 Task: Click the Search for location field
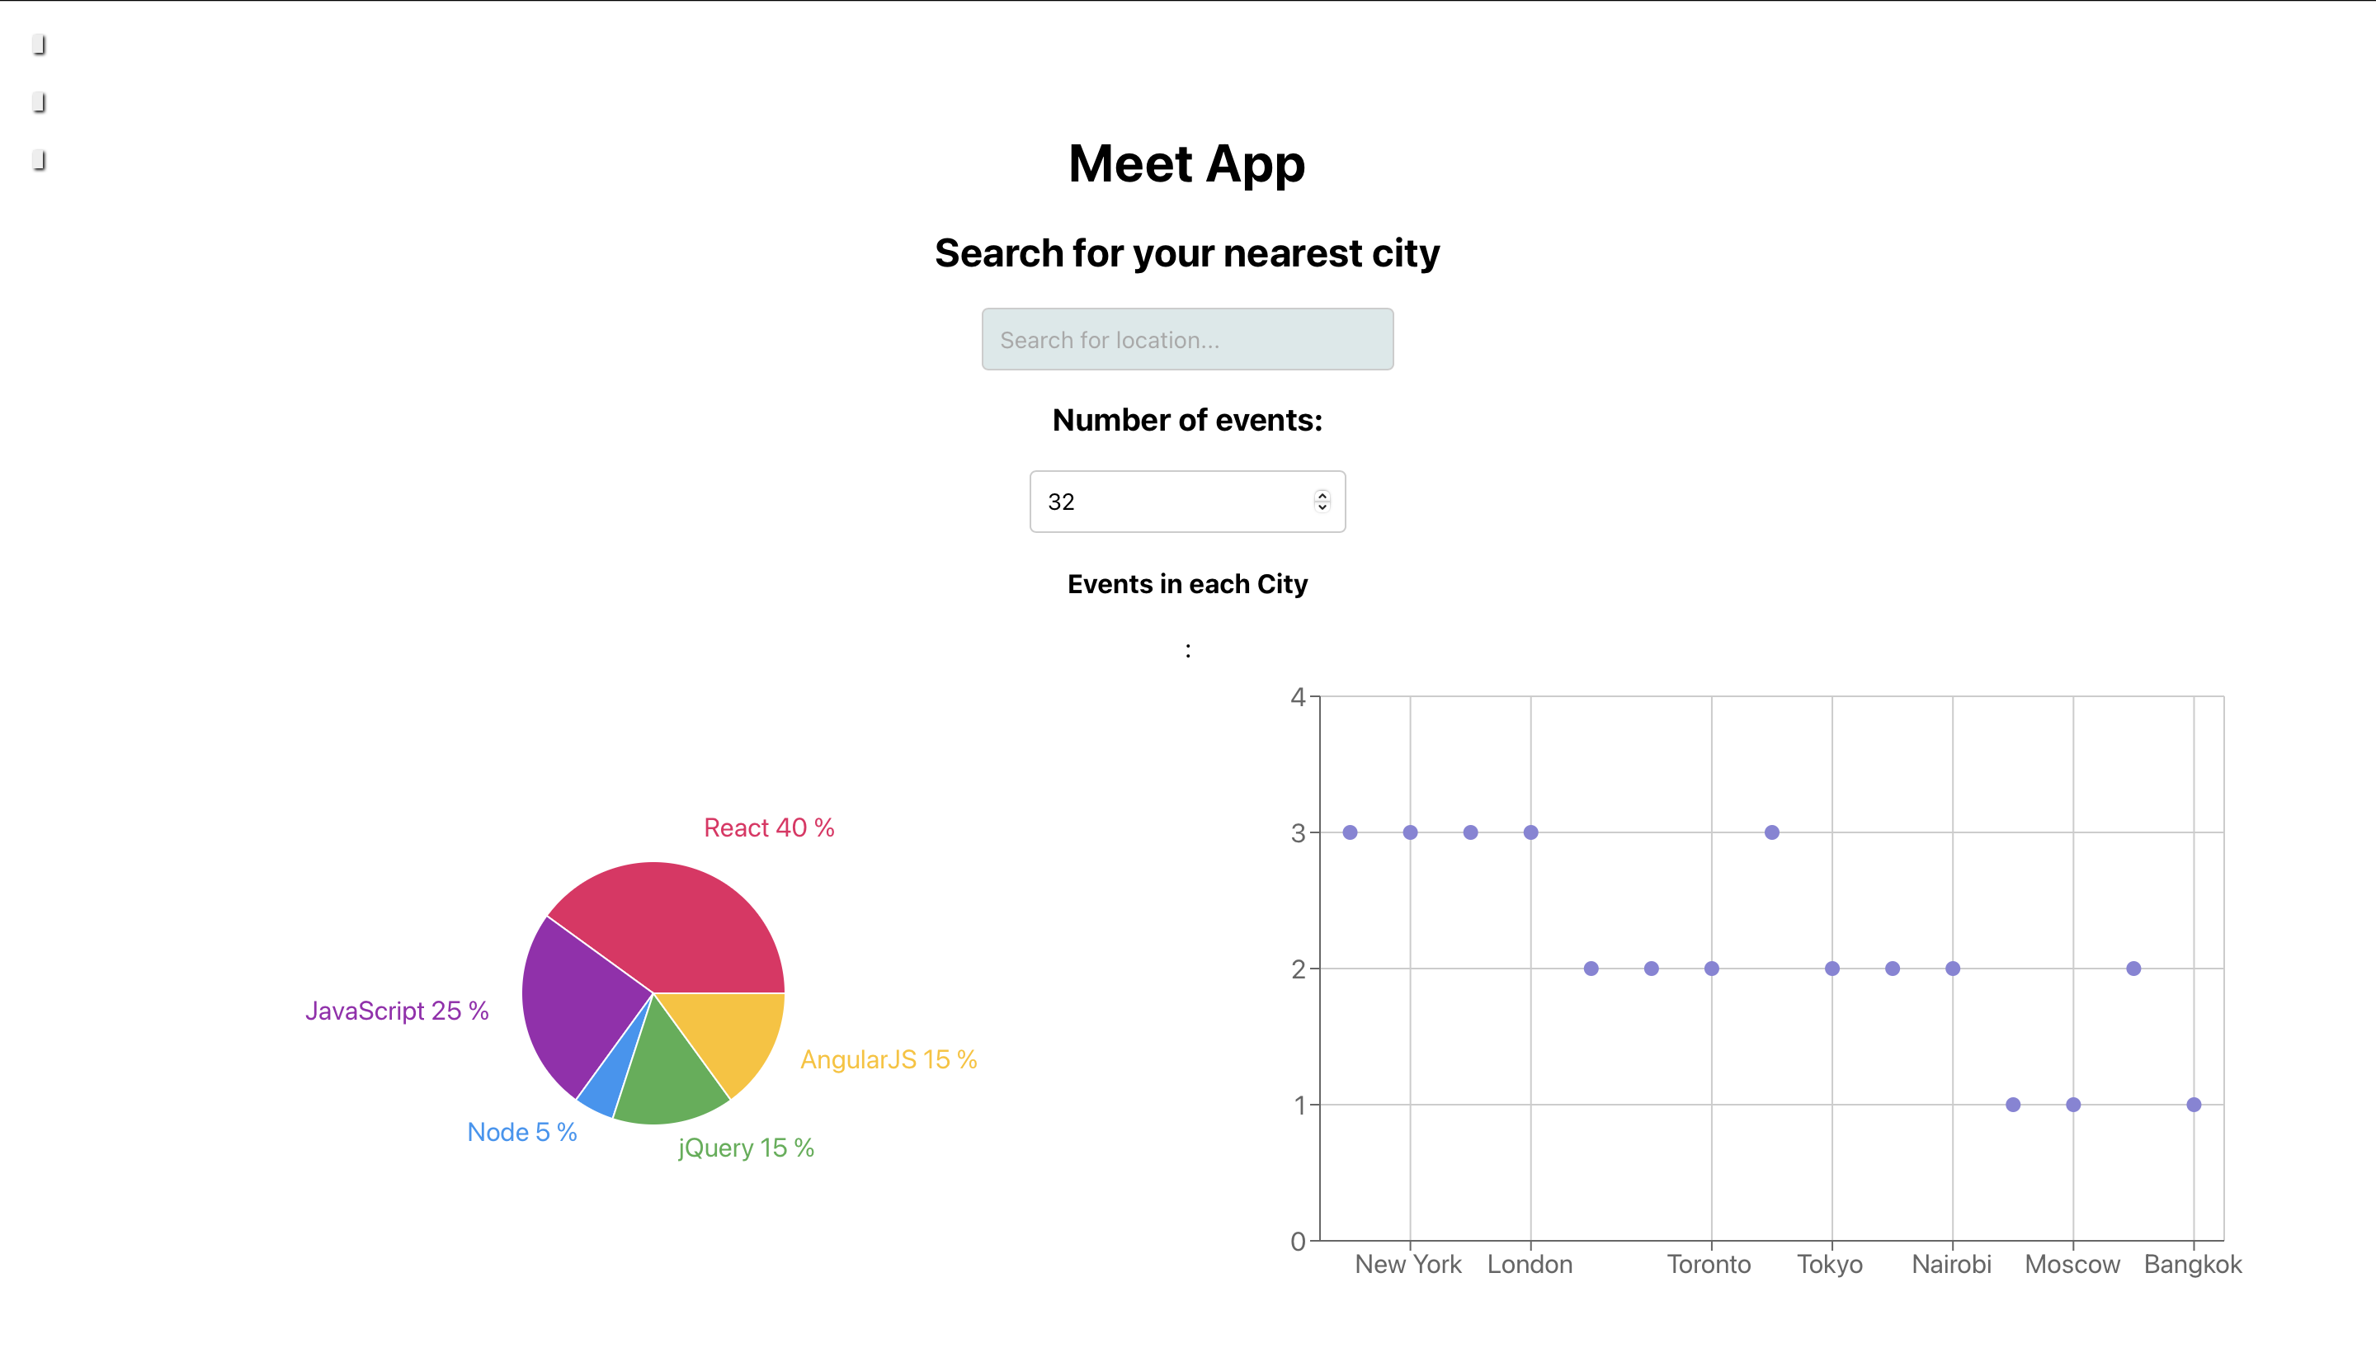(x=1186, y=339)
